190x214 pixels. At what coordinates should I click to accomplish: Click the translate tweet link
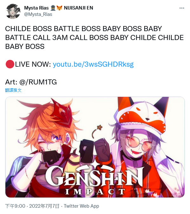point(13,90)
